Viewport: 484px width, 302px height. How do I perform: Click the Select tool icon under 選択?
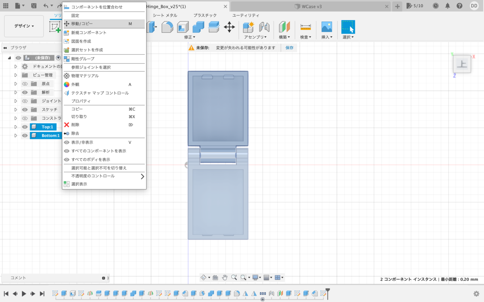348,27
